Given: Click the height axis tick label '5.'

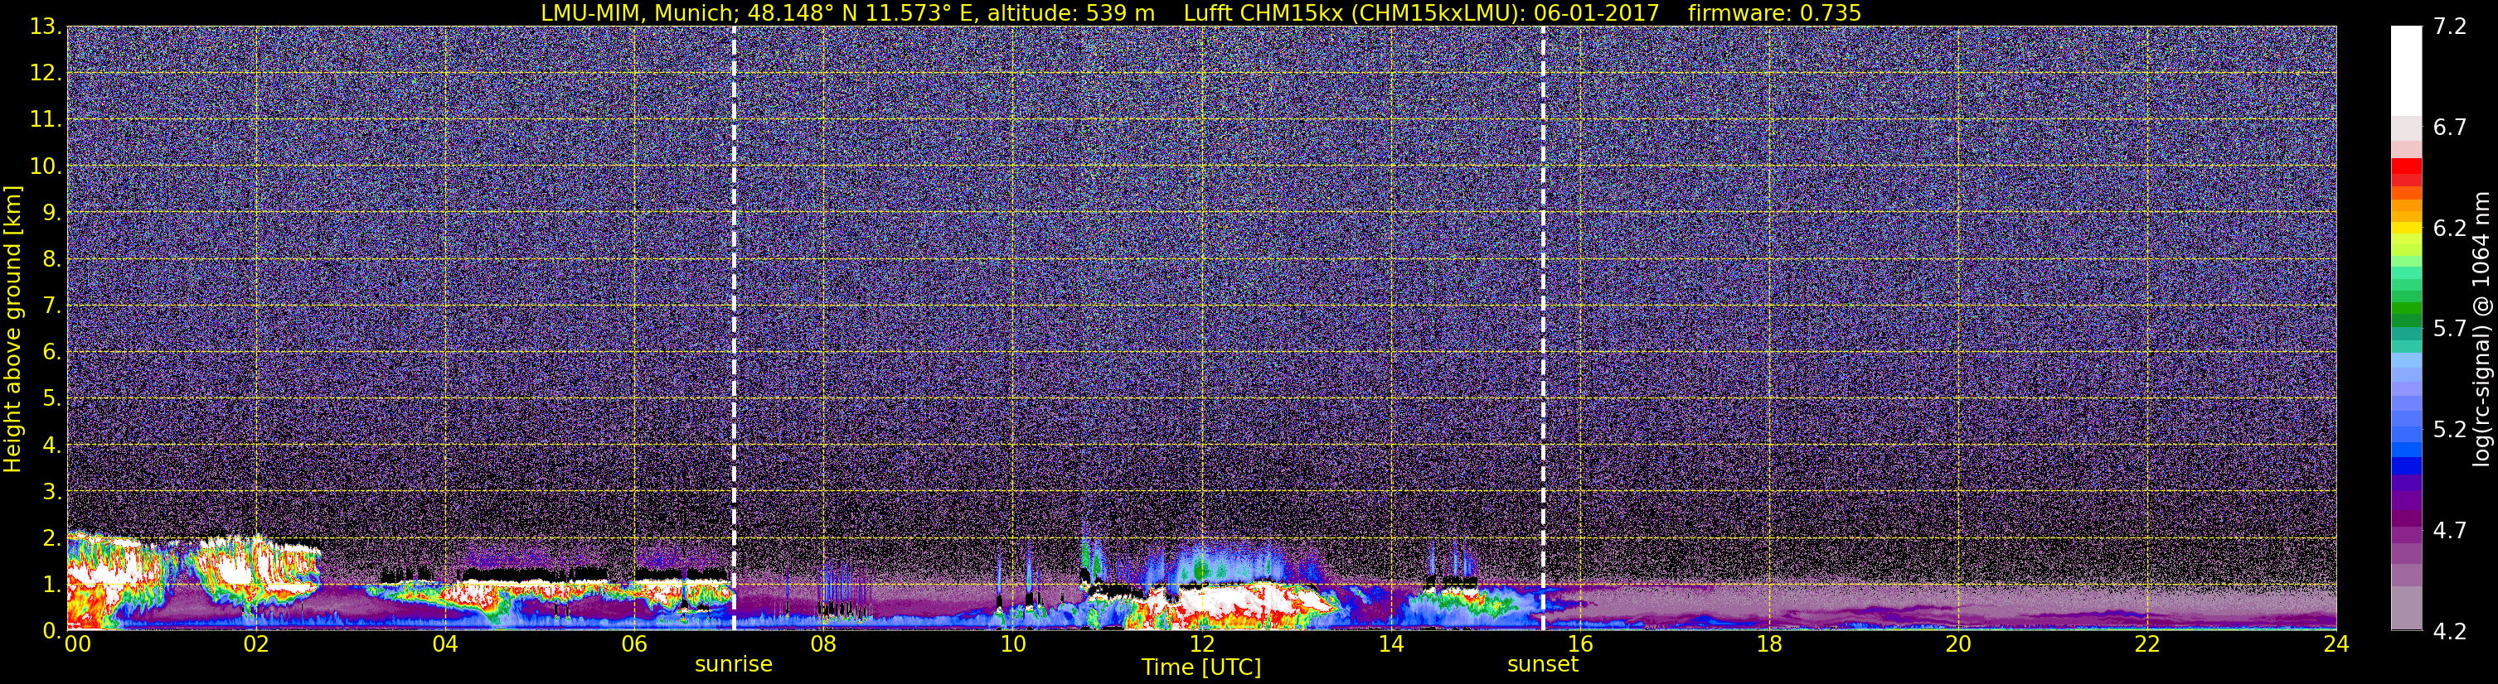Looking at the screenshot, I should (51, 398).
